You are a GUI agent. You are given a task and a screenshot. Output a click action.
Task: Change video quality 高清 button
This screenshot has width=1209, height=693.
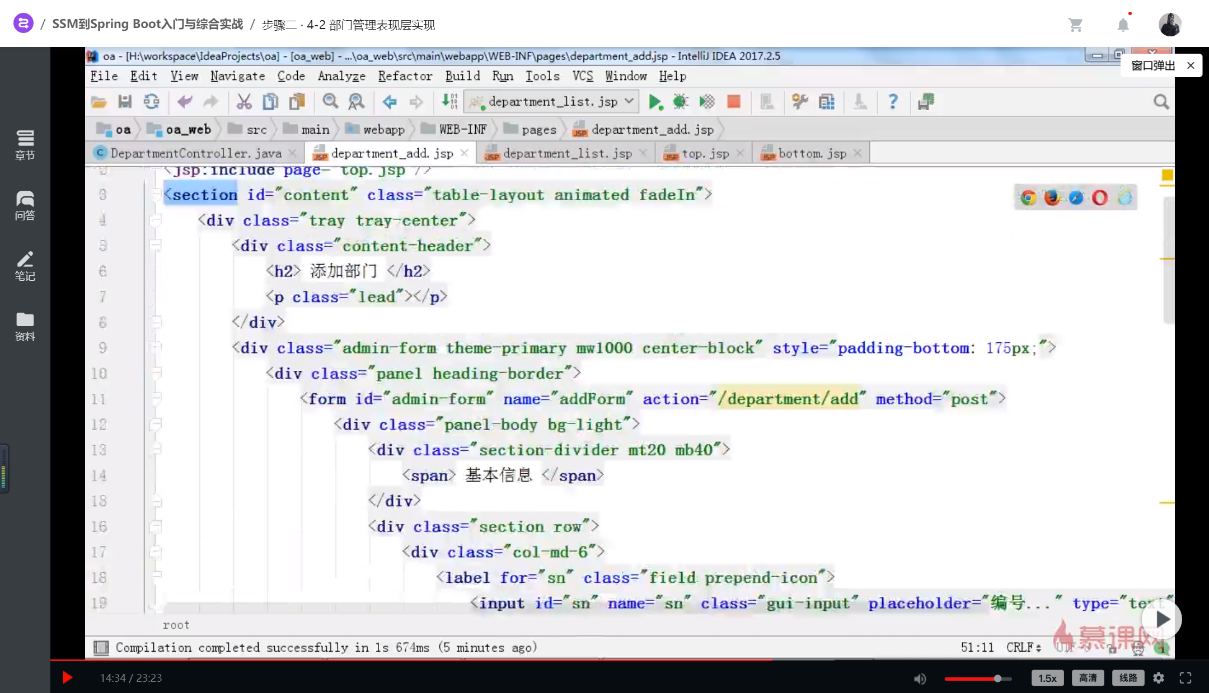1088,678
